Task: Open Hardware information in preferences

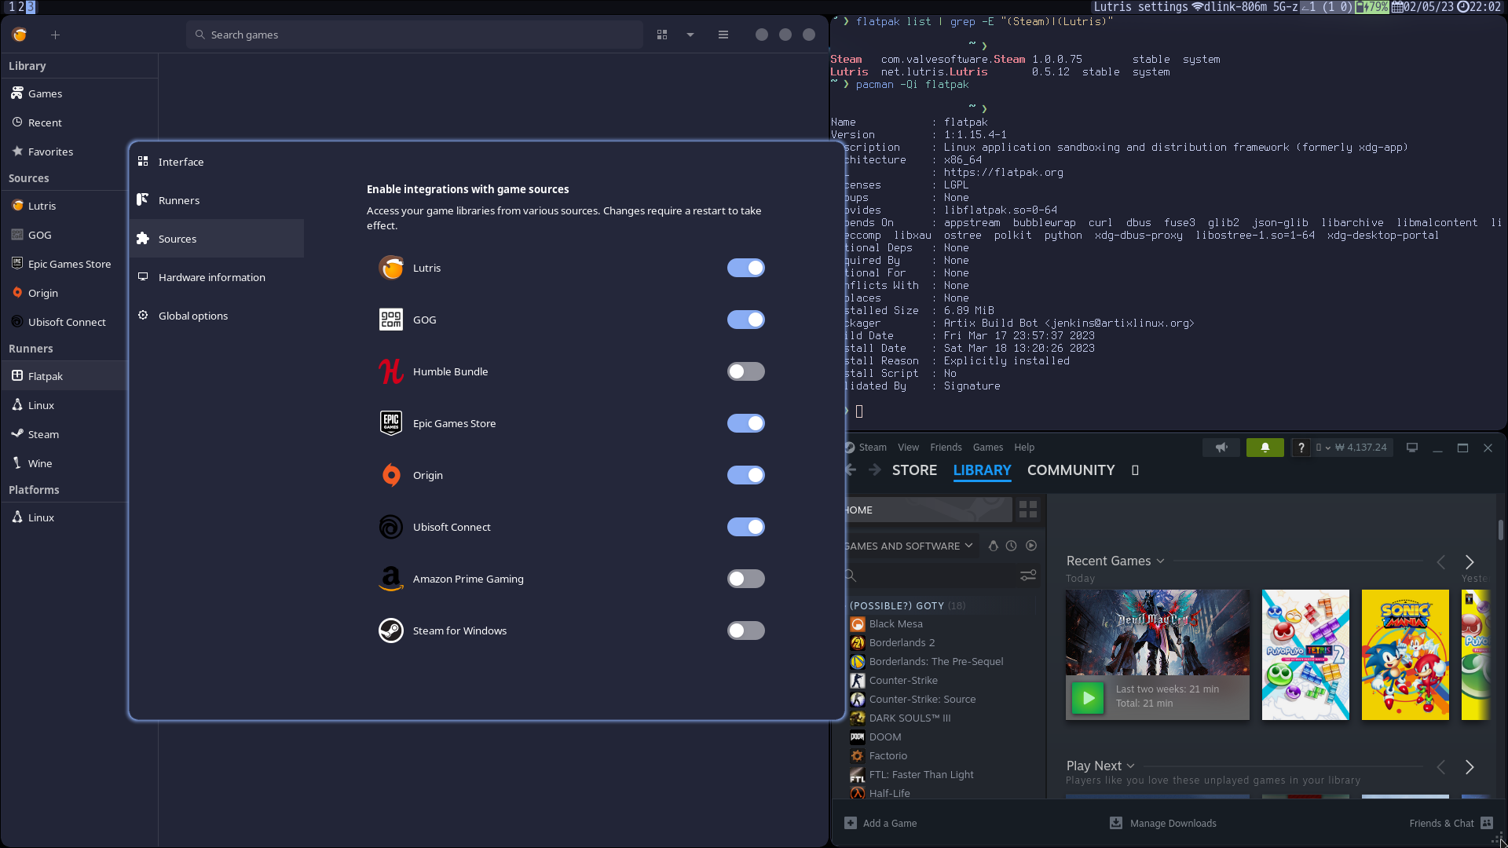Action: coord(211,277)
